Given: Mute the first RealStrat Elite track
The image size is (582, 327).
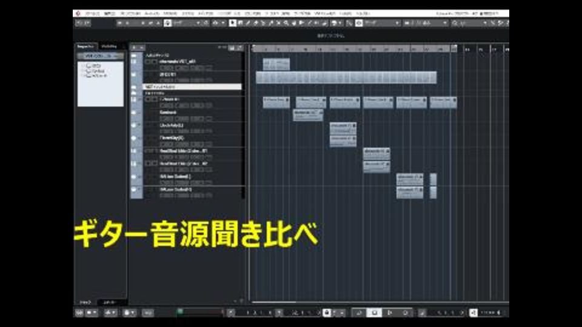Looking at the screenshot, I should (x=147, y=151).
